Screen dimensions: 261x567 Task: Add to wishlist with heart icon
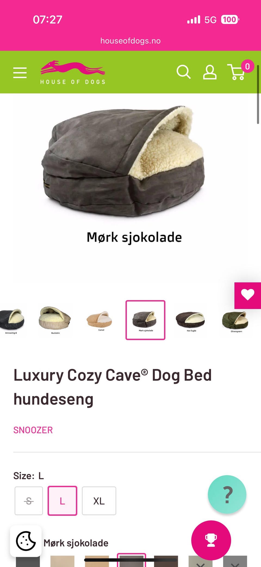248,295
